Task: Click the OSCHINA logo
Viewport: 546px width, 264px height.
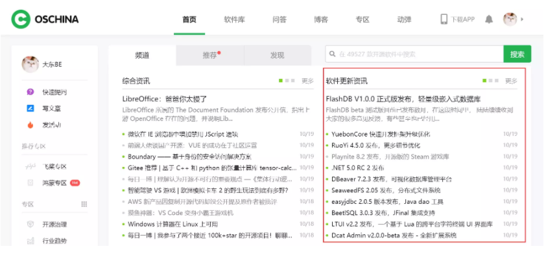Action: point(45,19)
